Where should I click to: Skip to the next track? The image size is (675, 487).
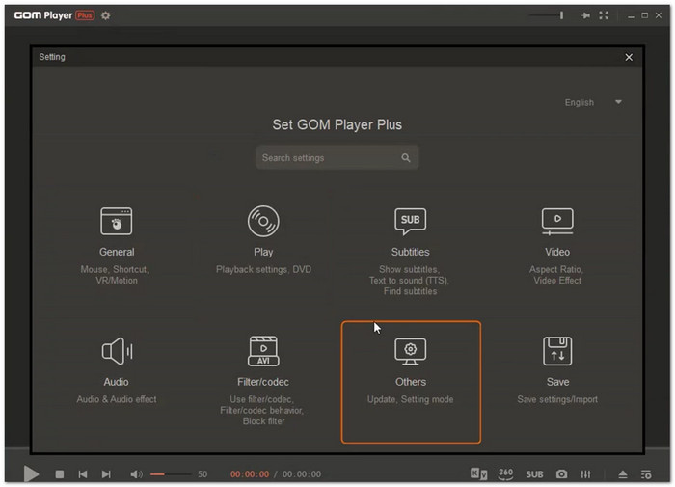point(106,474)
